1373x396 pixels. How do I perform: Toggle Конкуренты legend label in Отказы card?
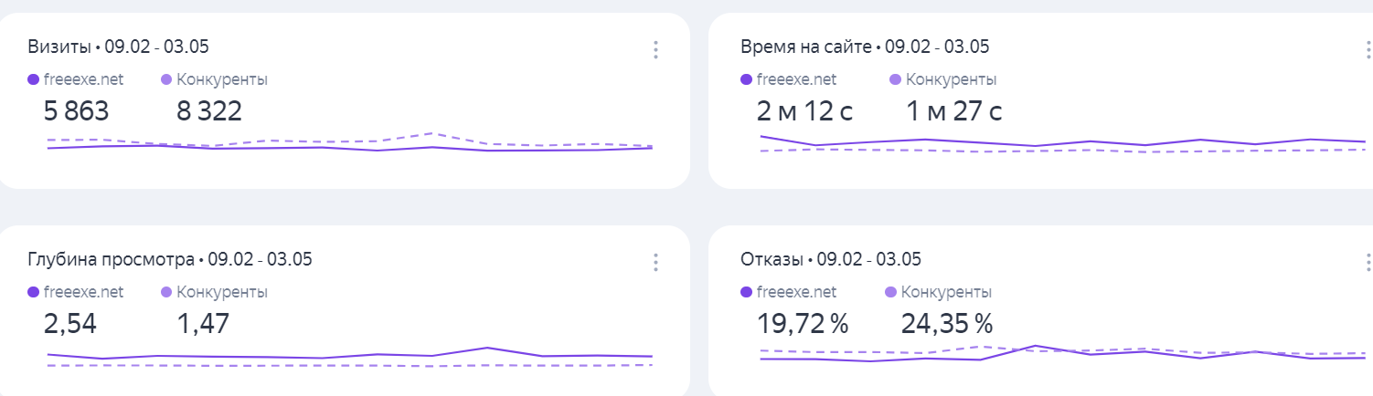(946, 293)
